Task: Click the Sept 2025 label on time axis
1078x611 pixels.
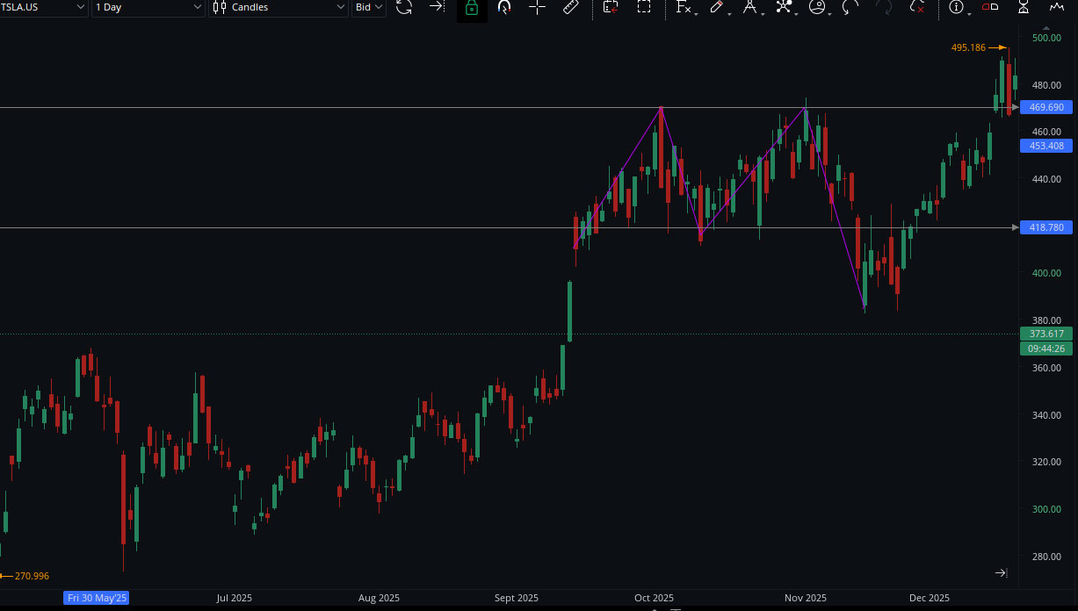Action: coord(517,598)
